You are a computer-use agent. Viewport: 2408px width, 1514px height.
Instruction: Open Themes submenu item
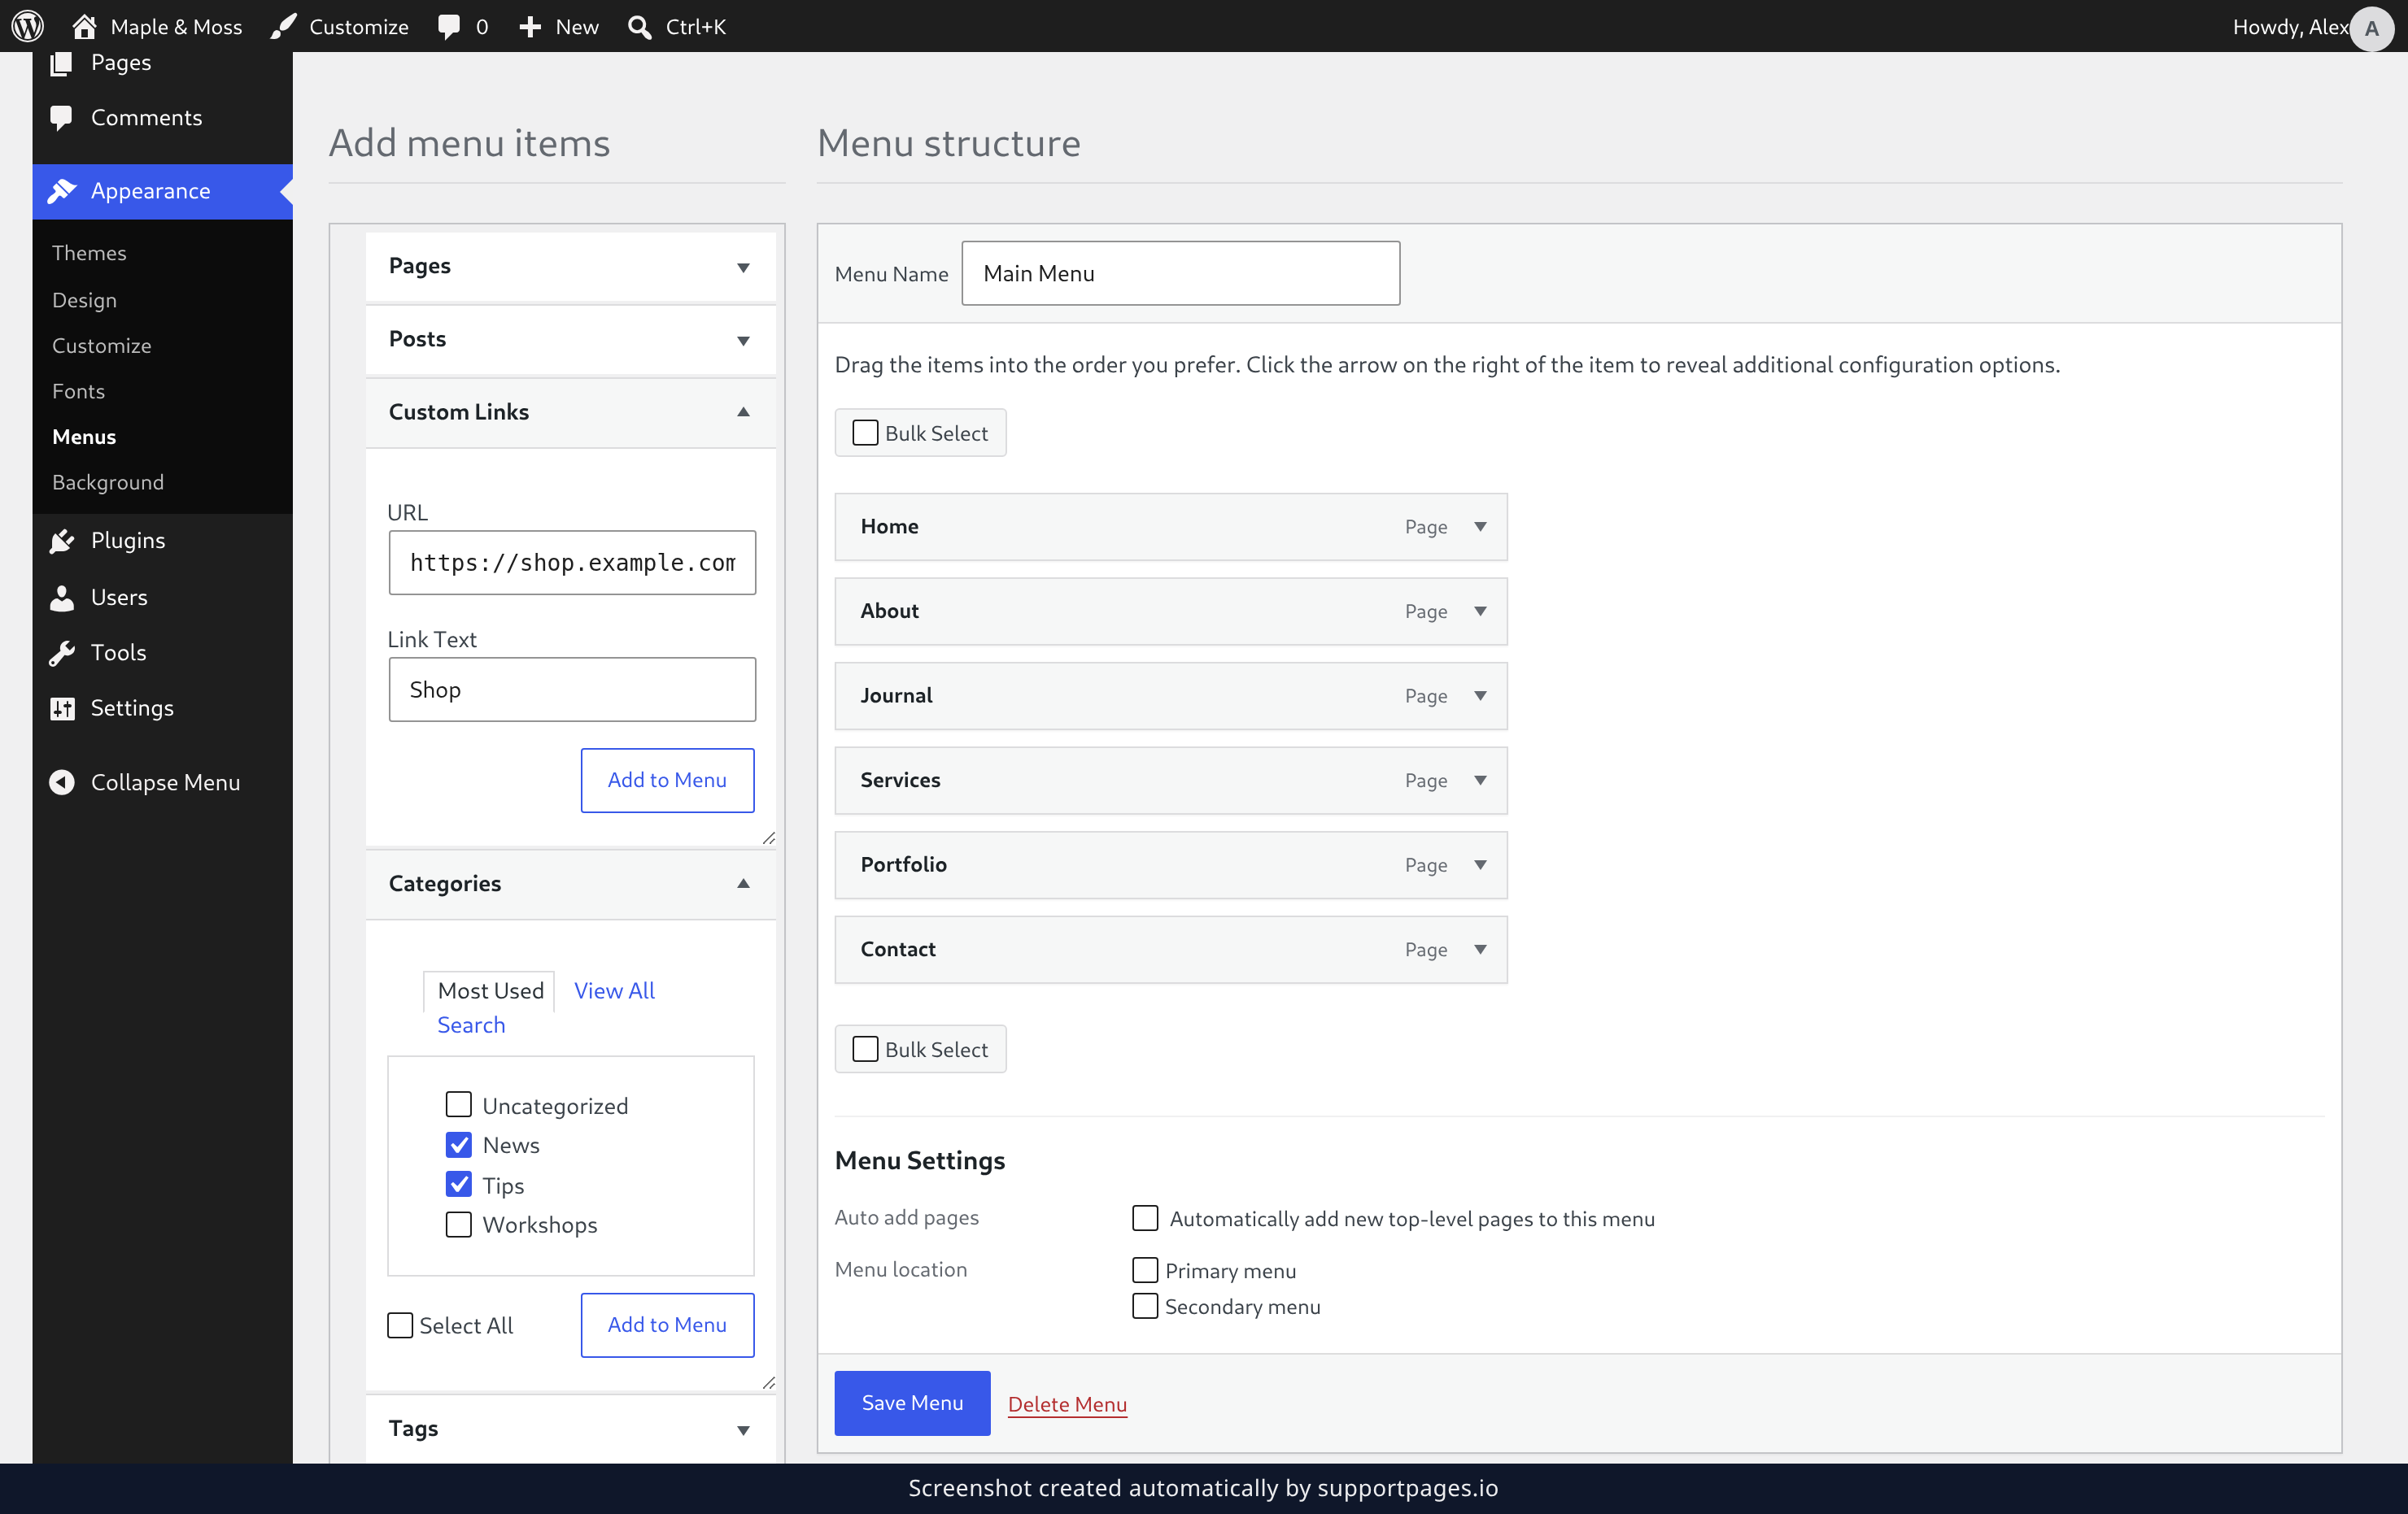point(89,253)
